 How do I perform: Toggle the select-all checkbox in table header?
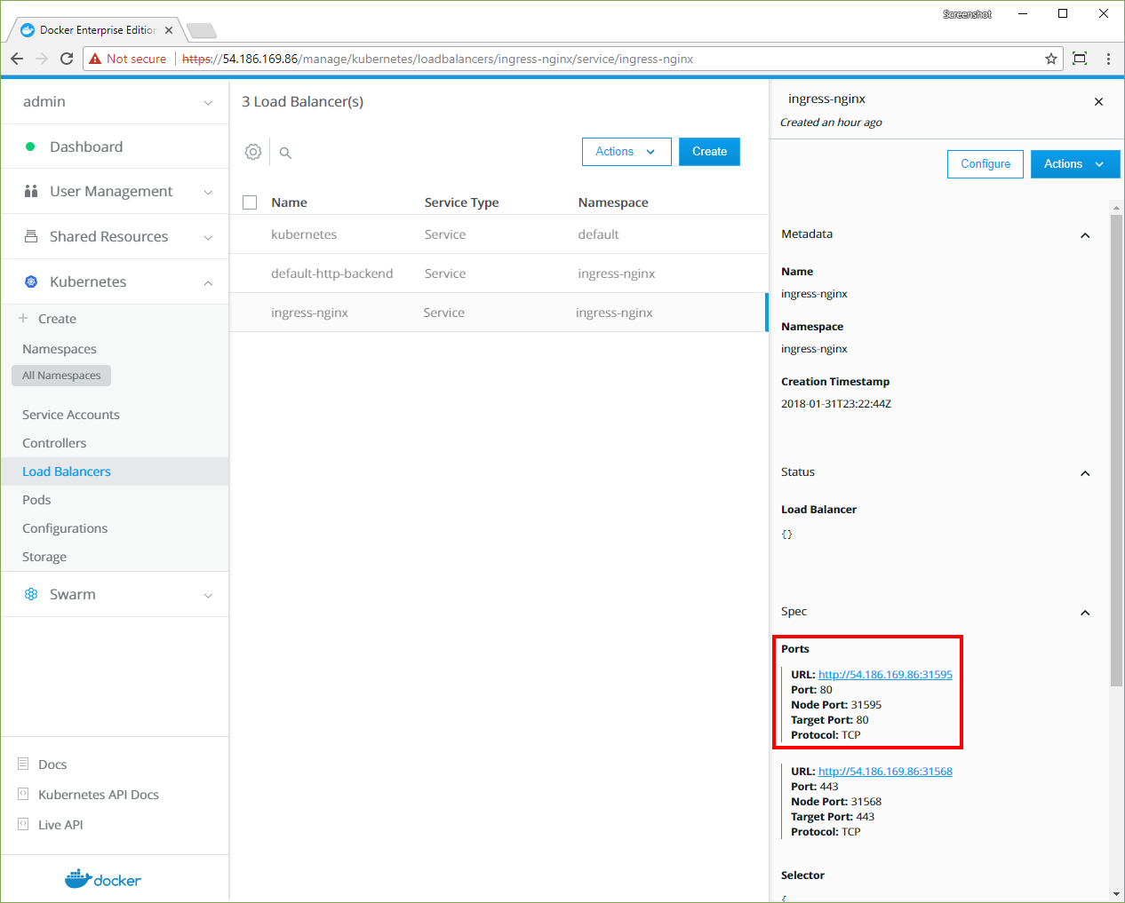[250, 202]
